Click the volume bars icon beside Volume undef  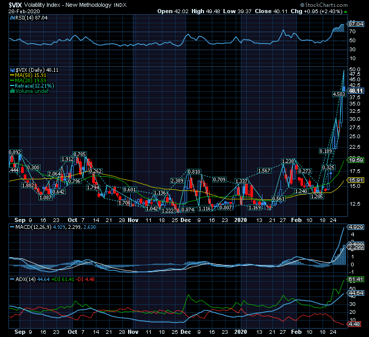click(12, 91)
